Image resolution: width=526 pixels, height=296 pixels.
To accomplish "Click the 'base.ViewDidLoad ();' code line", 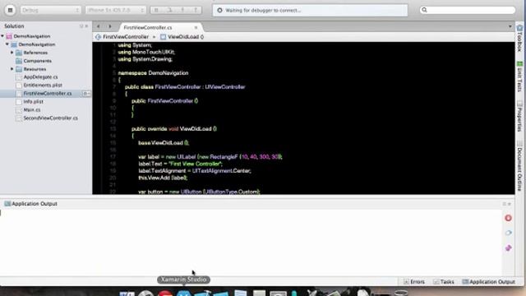I will point(164,142).
